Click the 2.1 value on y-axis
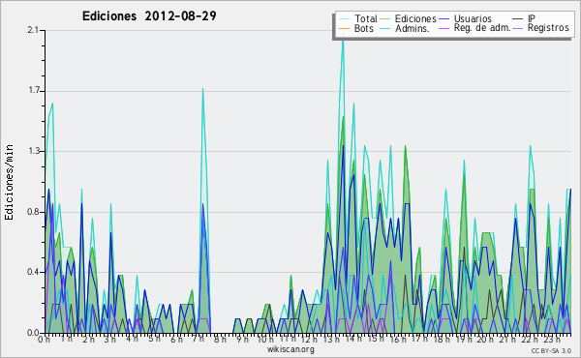 [x=33, y=30]
